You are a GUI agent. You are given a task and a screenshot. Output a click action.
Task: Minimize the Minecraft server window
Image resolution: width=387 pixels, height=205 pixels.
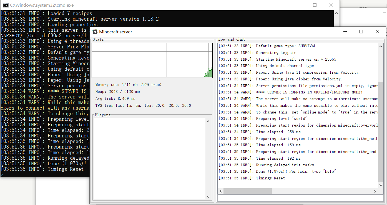[x=345, y=32]
